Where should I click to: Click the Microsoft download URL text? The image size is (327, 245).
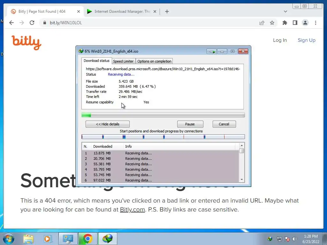click(163, 69)
